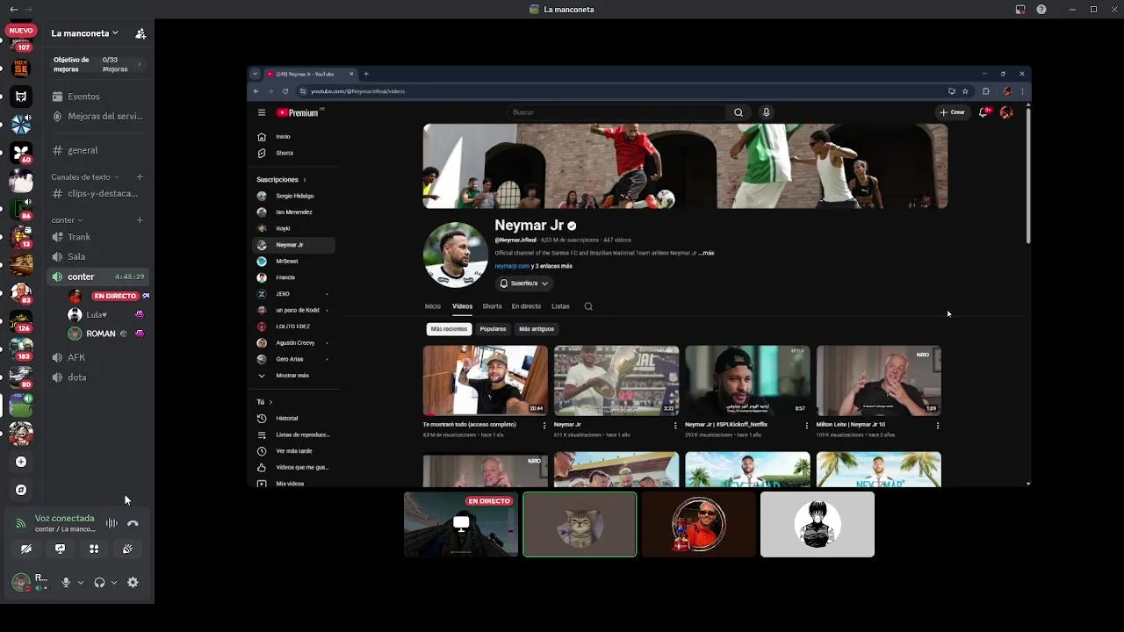
Task: Open neymarjr.com link
Action: (512, 266)
